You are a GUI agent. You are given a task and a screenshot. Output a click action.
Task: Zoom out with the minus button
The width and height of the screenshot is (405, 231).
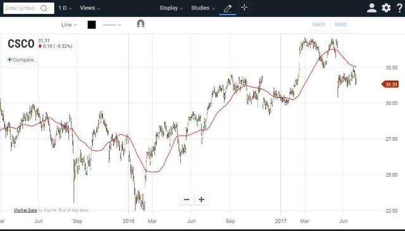click(x=187, y=199)
